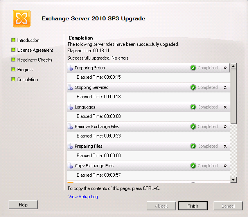Click the Remove Exchange Files task icon
248x217 pixels.
70,127
